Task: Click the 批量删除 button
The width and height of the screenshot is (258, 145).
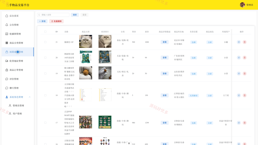Action: pyautogui.click(x=56, y=21)
